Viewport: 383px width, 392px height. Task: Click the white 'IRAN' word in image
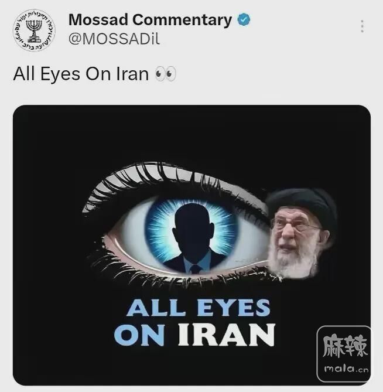pyautogui.click(x=227, y=335)
